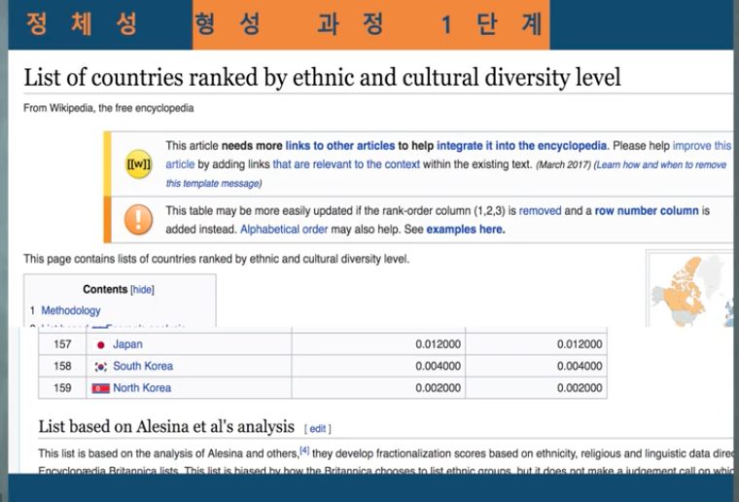739x502 pixels.
Task: Click the South Korea flag icon
Action: pos(100,367)
